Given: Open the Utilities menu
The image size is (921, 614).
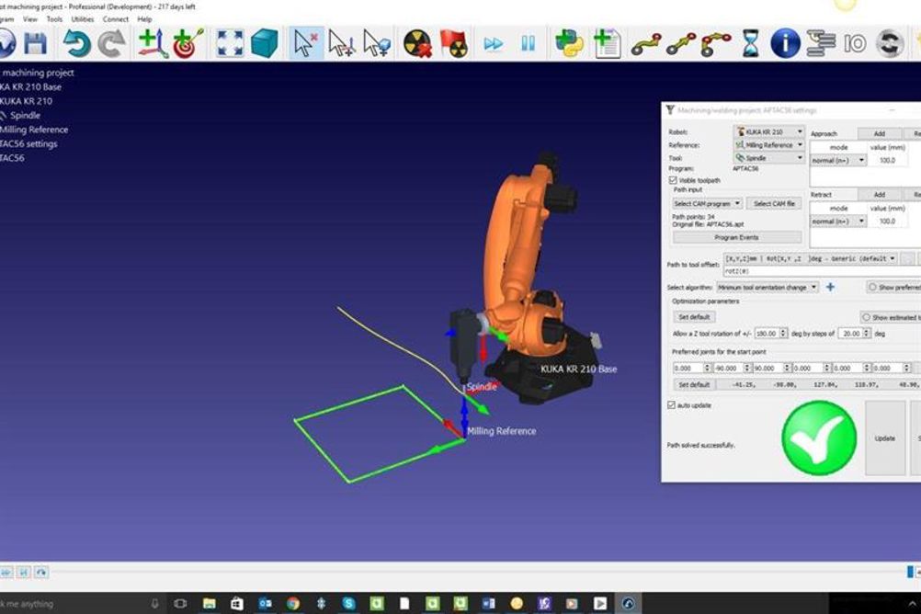Looking at the screenshot, I should click(82, 18).
